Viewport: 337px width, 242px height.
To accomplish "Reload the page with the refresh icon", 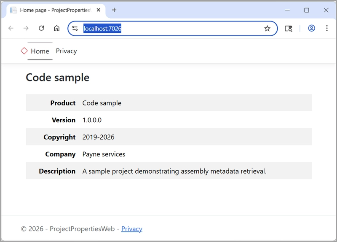I will (x=41, y=28).
